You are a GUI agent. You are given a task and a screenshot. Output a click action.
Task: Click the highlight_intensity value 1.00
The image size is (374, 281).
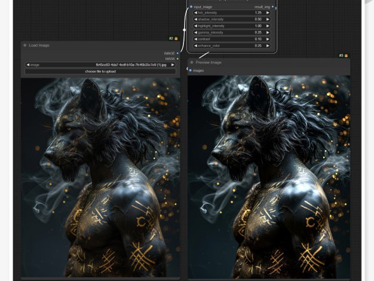pos(258,26)
